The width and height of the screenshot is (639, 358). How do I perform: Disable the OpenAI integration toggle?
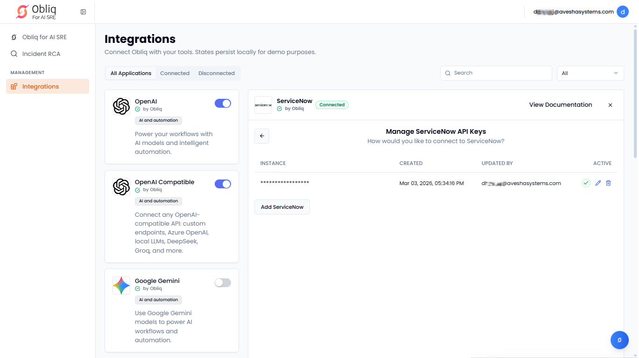point(223,103)
